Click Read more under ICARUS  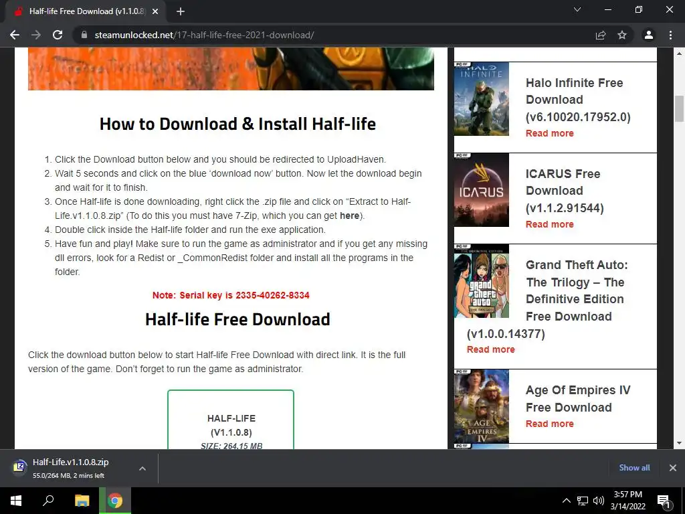pyautogui.click(x=550, y=224)
